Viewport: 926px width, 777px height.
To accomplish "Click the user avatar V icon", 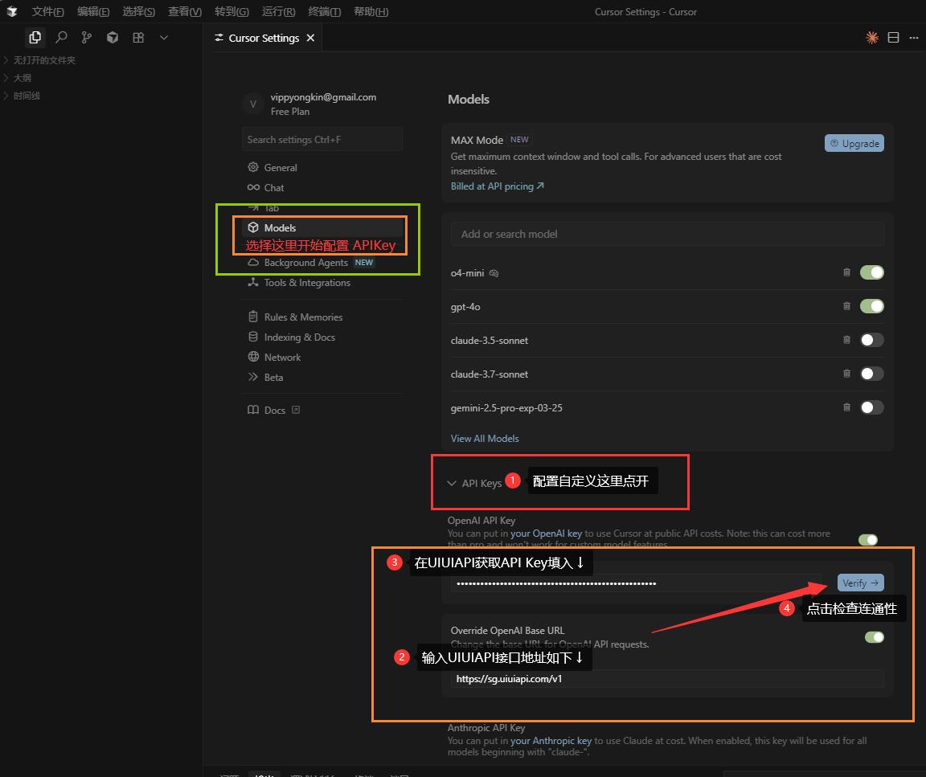I will pyautogui.click(x=252, y=104).
